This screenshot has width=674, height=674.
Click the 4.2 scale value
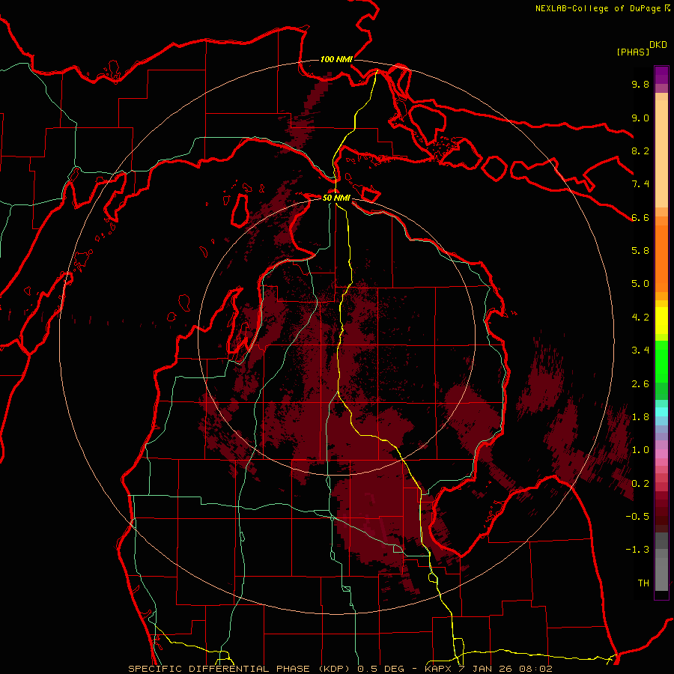pyautogui.click(x=640, y=318)
